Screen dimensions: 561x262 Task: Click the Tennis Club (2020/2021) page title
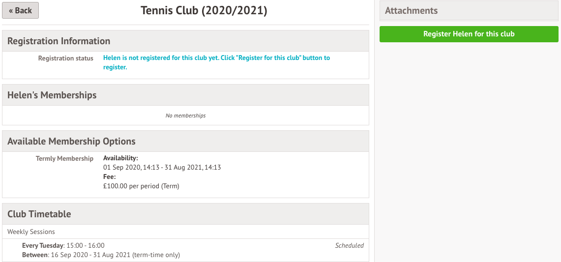pyautogui.click(x=204, y=10)
